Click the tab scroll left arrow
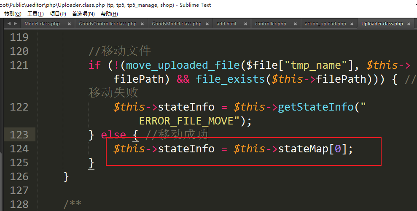The image size is (417, 211). pos(9,24)
